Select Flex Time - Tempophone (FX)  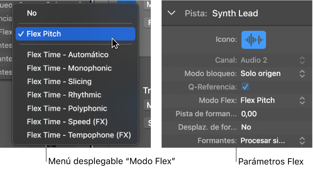[79, 135]
